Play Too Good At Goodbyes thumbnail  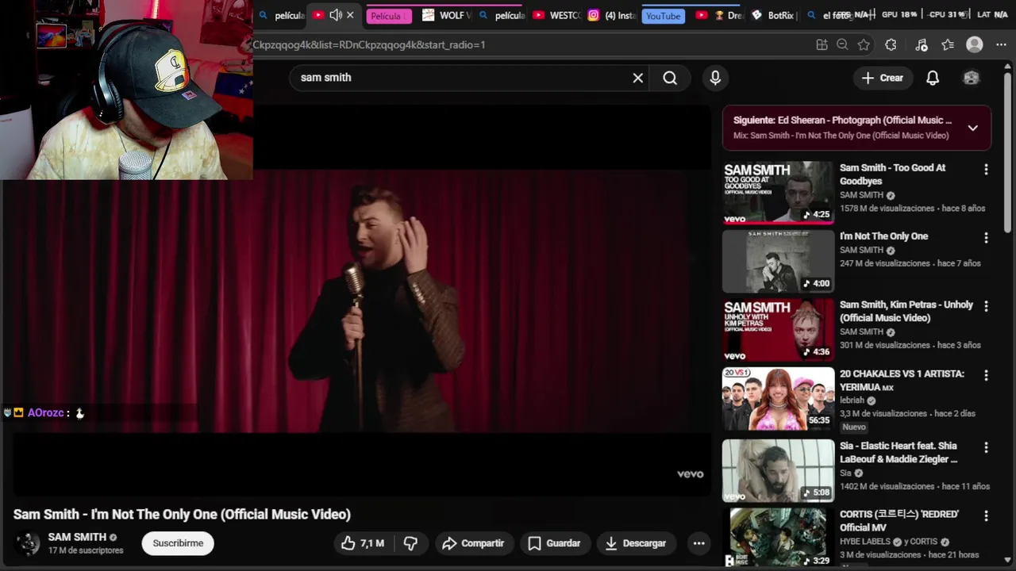(778, 193)
